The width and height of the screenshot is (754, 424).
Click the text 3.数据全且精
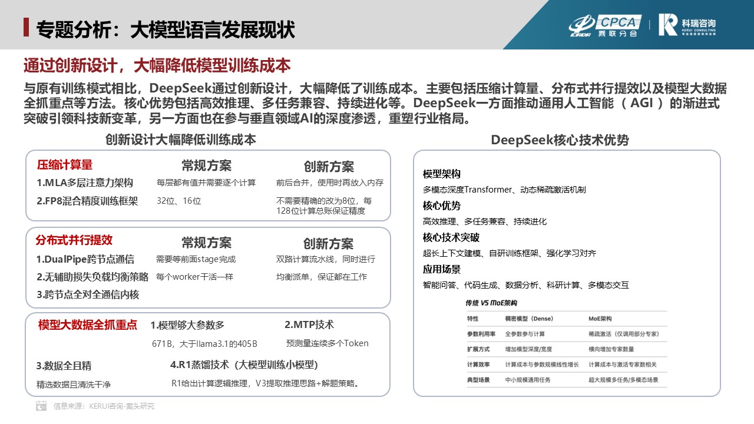point(64,366)
